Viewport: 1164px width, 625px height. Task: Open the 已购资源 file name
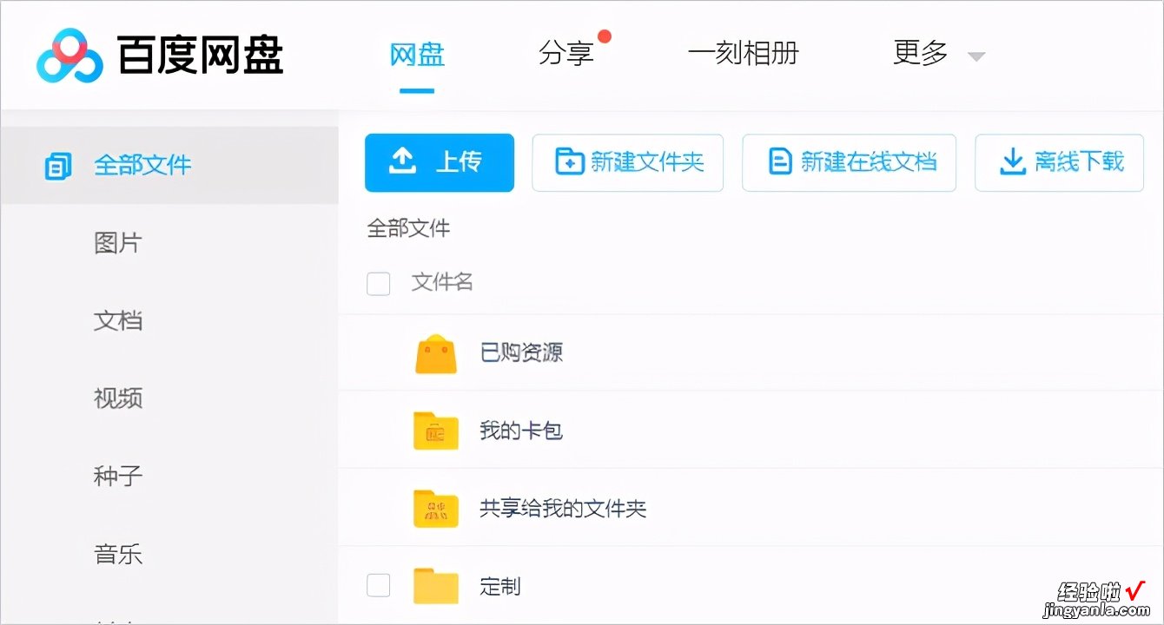pyautogui.click(x=521, y=352)
